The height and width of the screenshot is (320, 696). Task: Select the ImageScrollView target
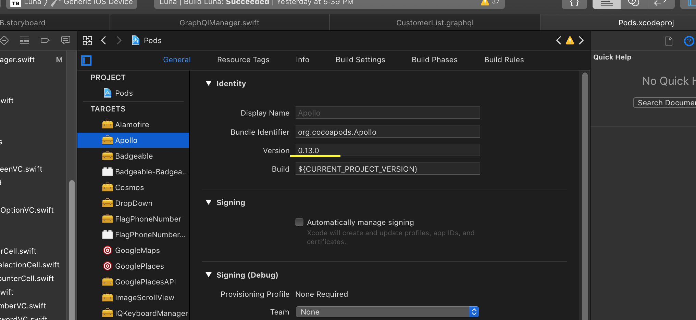pyautogui.click(x=133, y=297)
